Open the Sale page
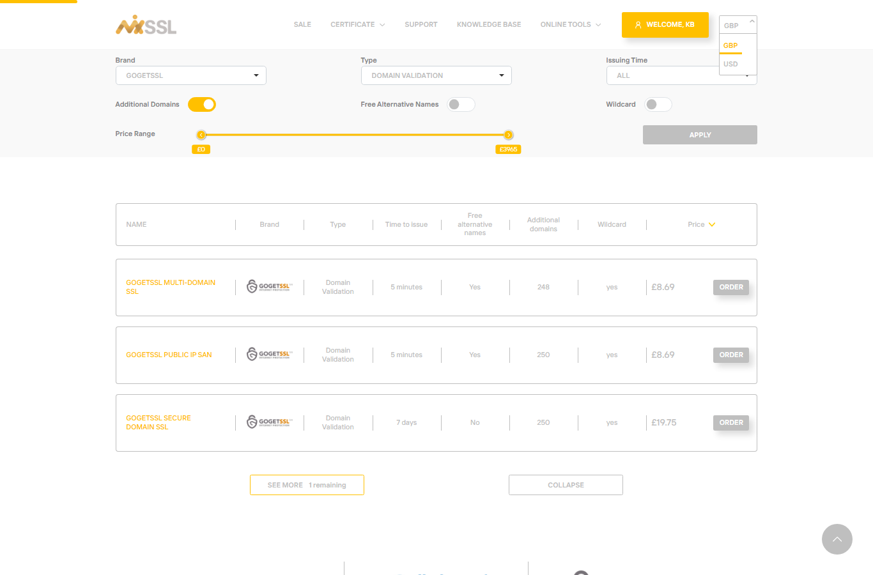 (302, 24)
